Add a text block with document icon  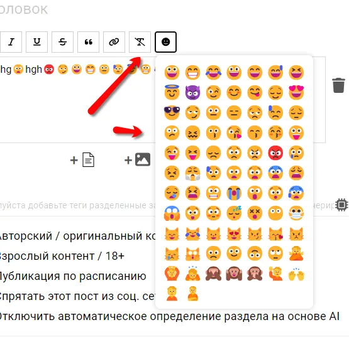82,160
